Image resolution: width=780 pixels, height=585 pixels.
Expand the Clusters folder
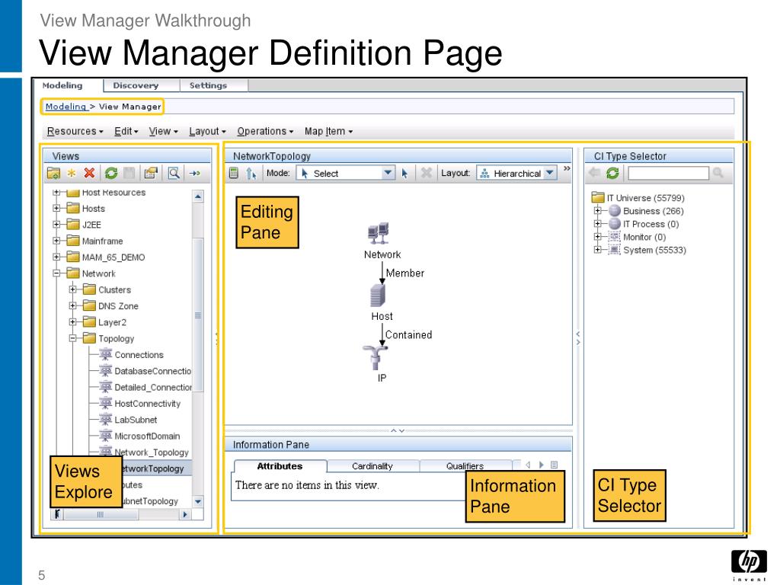tap(72, 289)
